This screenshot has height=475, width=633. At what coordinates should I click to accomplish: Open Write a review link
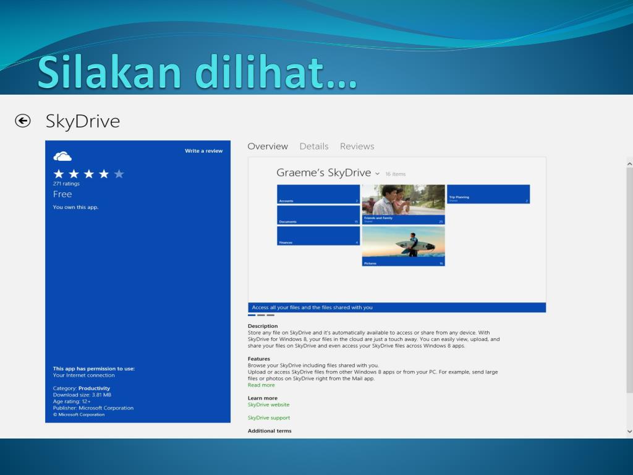pyautogui.click(x=203, y=151)
